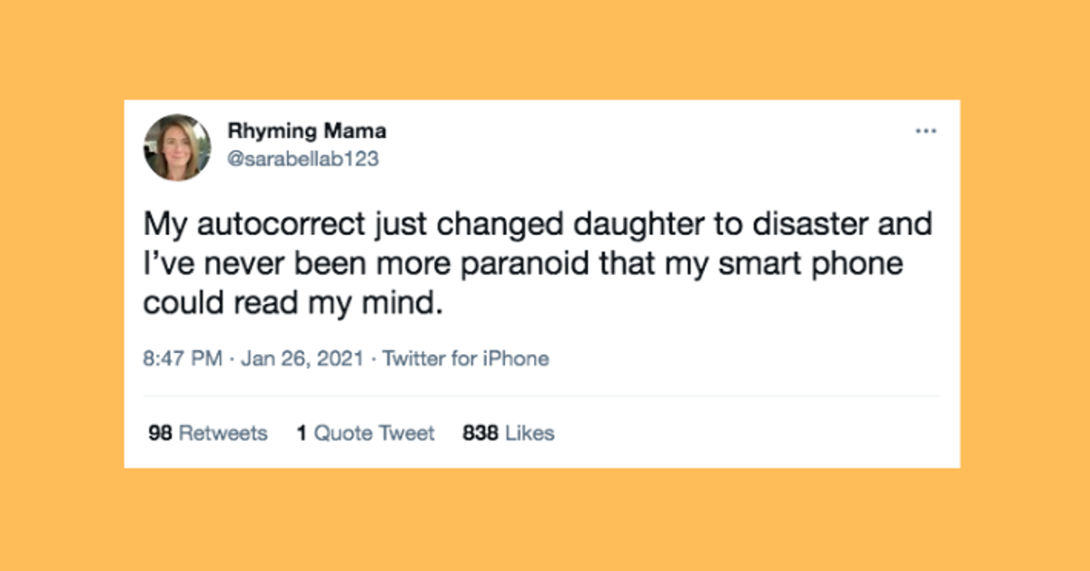Click the opening word "My" of the tweet
Screen dimensions: 1090x571
point(165,224)
